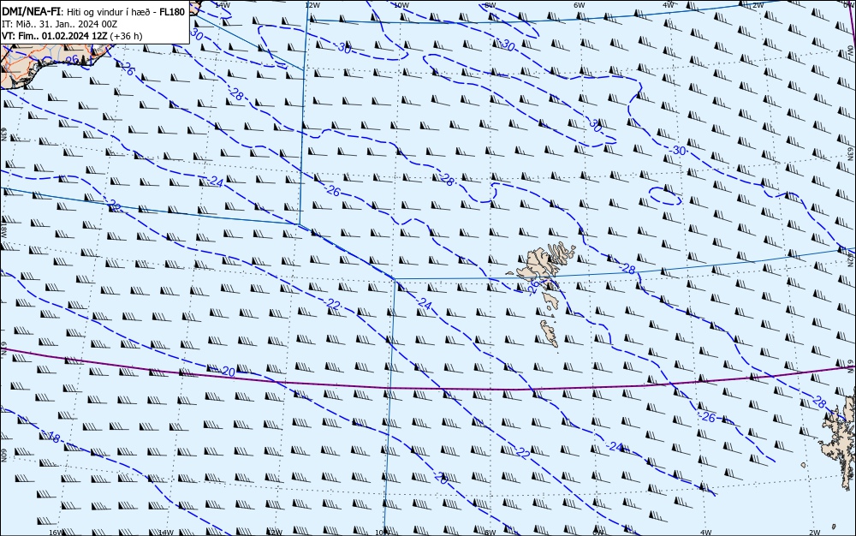Click the -18 isotherm label

pos(52,437)
